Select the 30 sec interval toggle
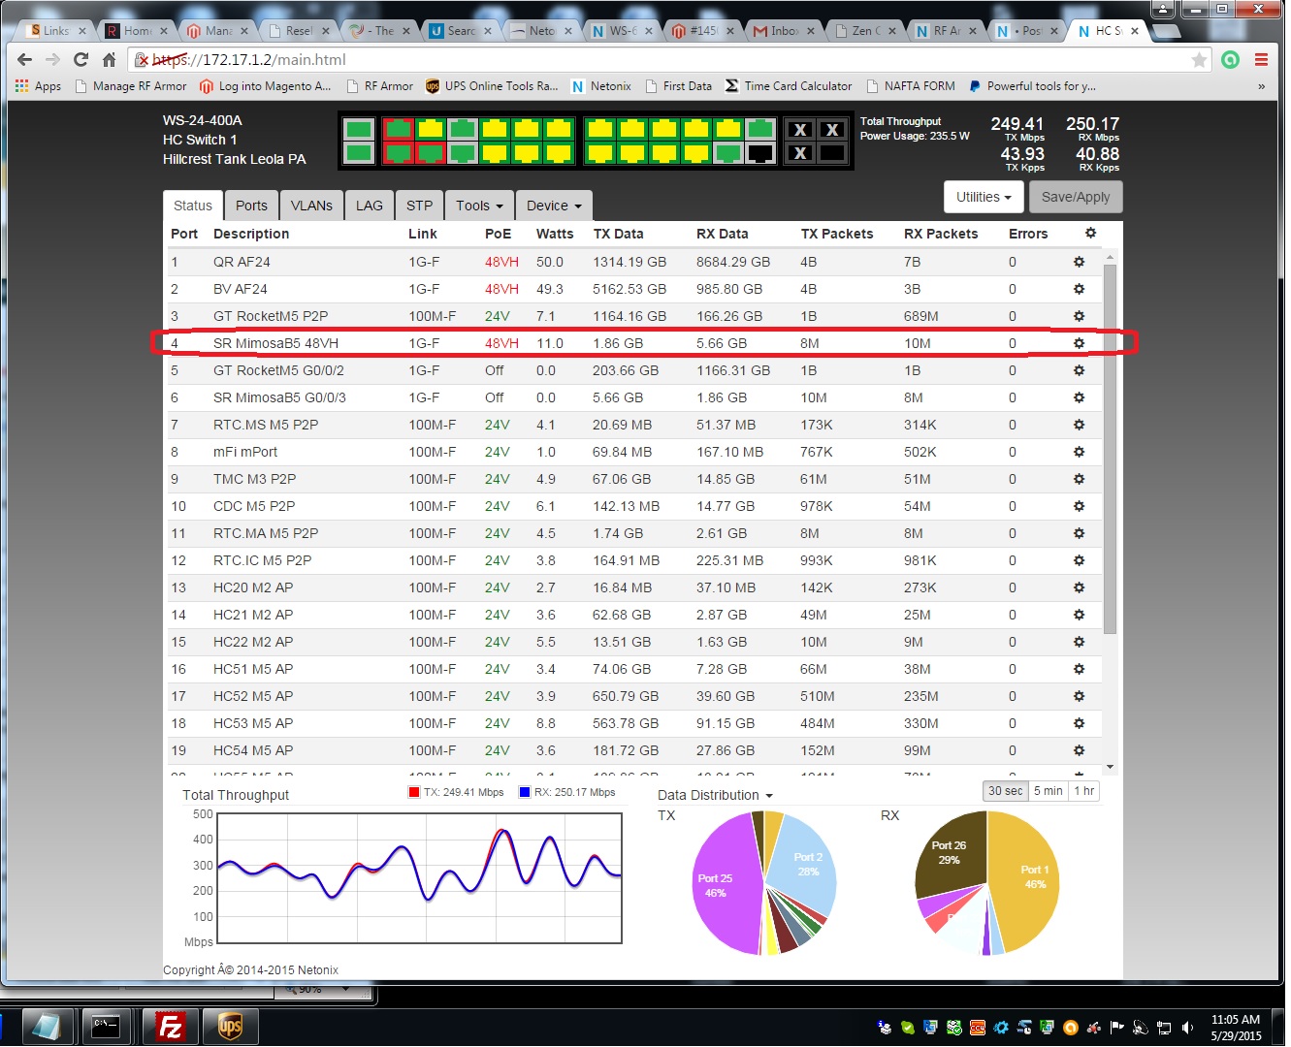The width and height of the screenshot is (1291, 1047). coord(1005,791)
